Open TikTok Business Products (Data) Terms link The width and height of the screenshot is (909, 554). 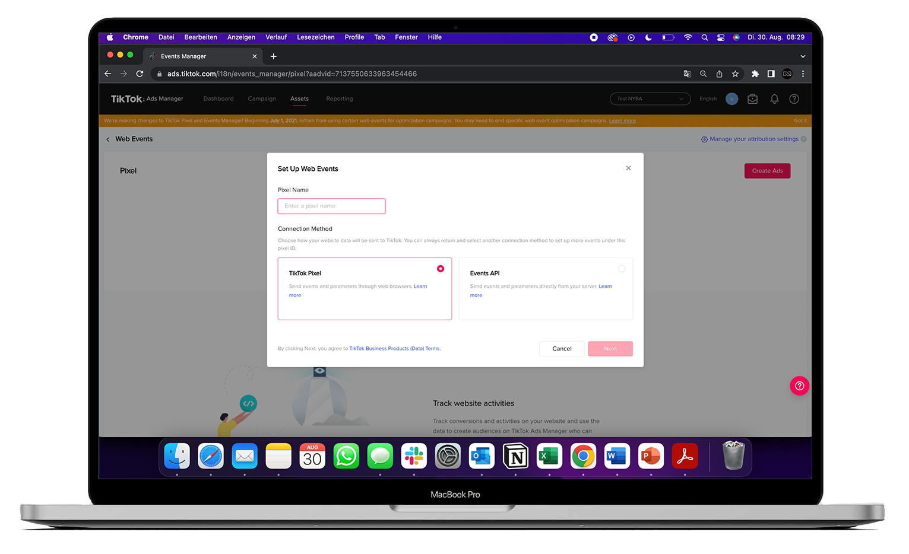395,349
